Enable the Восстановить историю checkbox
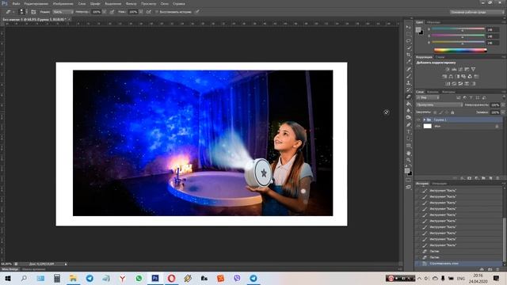Image resolution: width=507 pixels, height=285 pixels. [x=157, y=12]
